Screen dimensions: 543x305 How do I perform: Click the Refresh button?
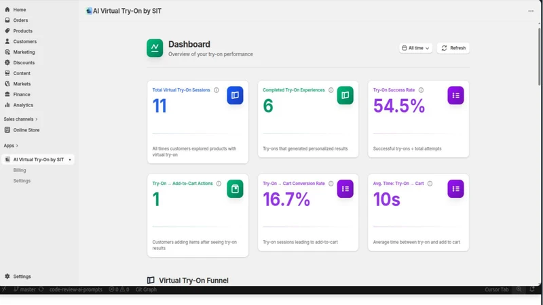tap(453, 48)
